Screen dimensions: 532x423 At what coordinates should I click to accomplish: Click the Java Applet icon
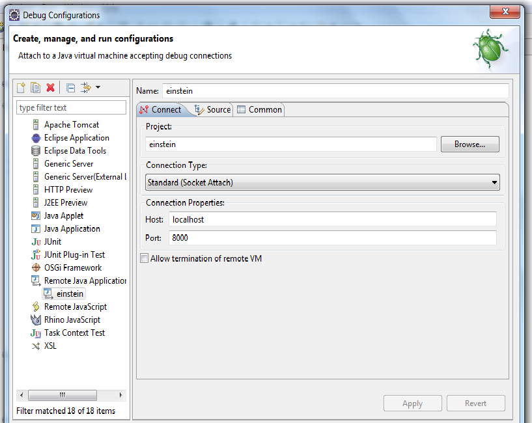pyautogui.click(x=36, y=216)
